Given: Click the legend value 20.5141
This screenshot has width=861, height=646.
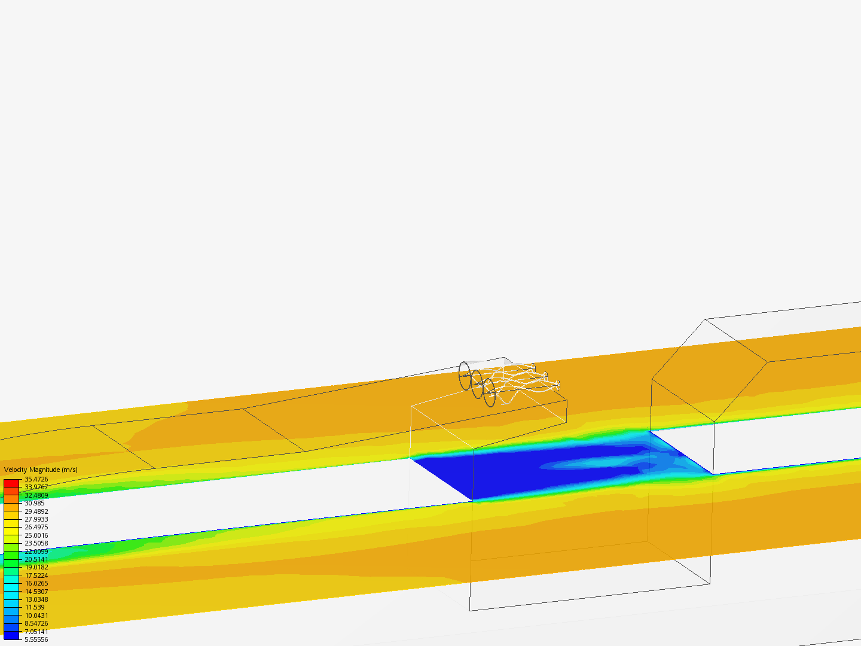Looking at the screenshot, I should (36, 559).
